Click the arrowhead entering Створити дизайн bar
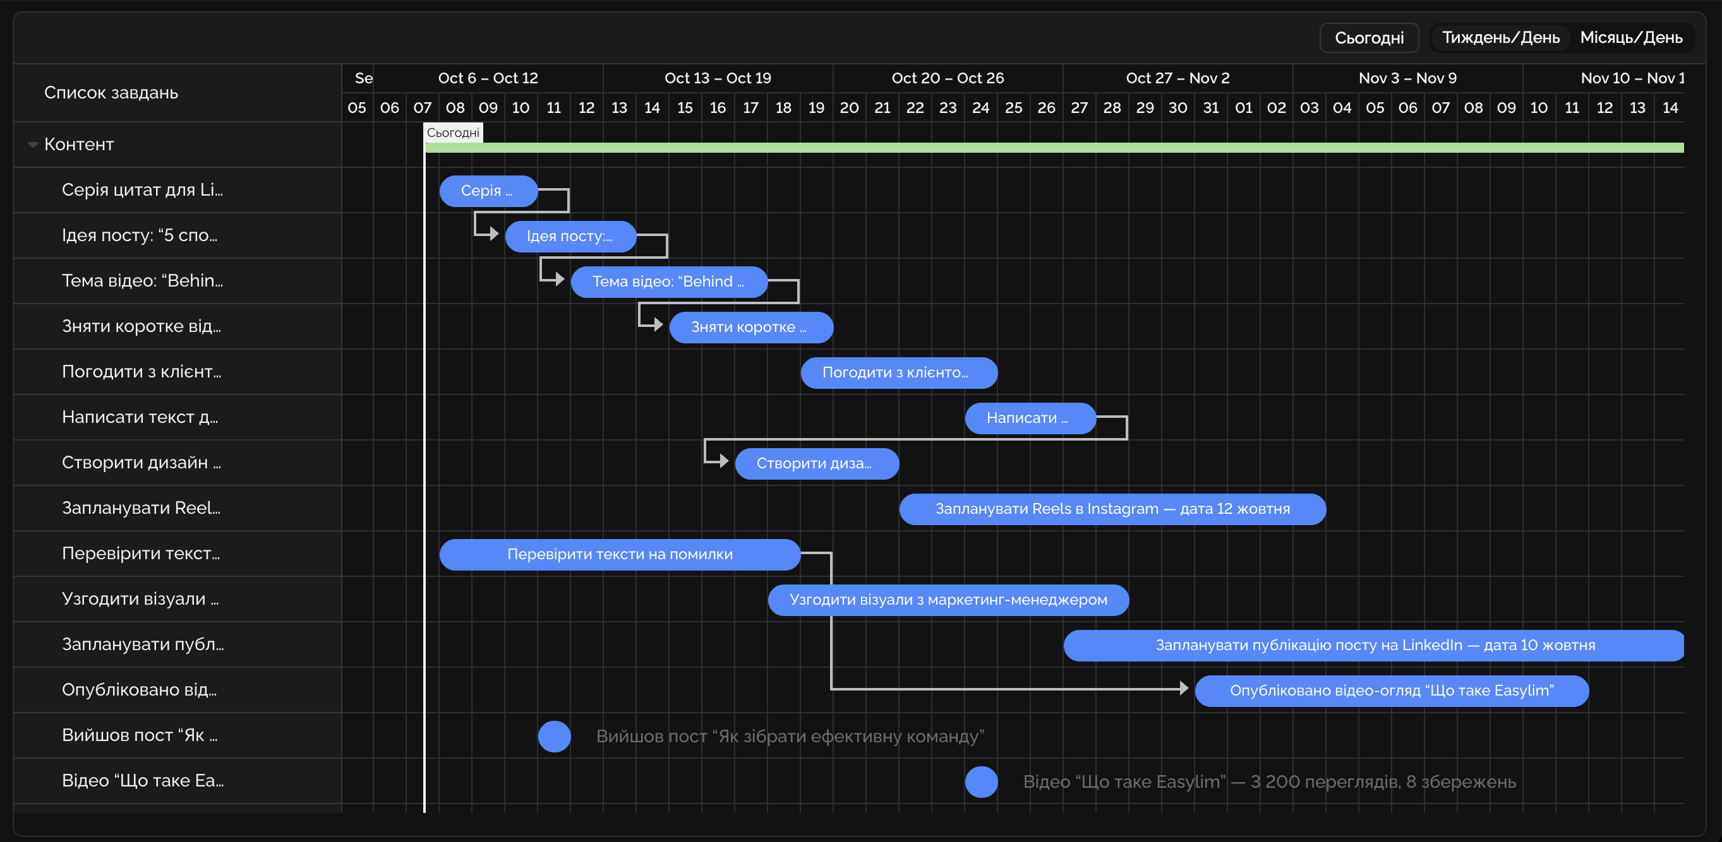Image resolution: width=1722 pixels, height=842 pixels. pyautogui.click(x=723, y=461)
